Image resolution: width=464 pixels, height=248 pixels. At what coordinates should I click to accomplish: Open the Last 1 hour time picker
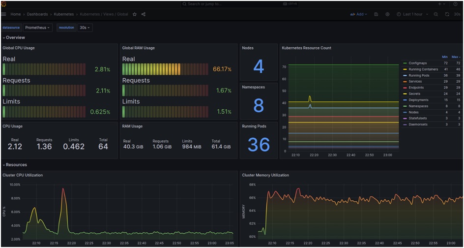[x=412, y=14]
